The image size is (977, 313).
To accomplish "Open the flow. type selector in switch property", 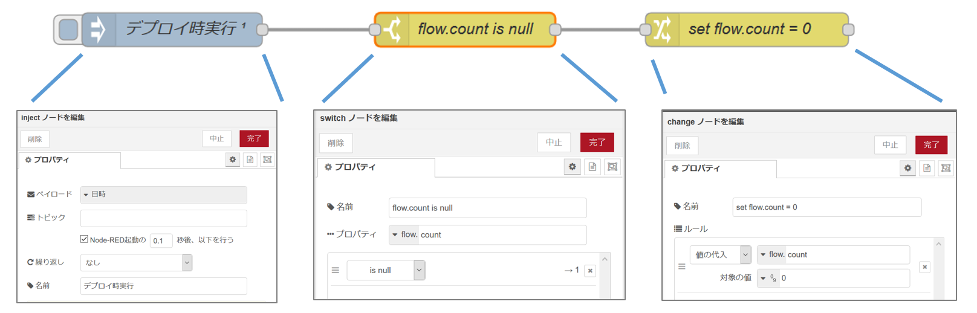I will click(x=404, y=235).
